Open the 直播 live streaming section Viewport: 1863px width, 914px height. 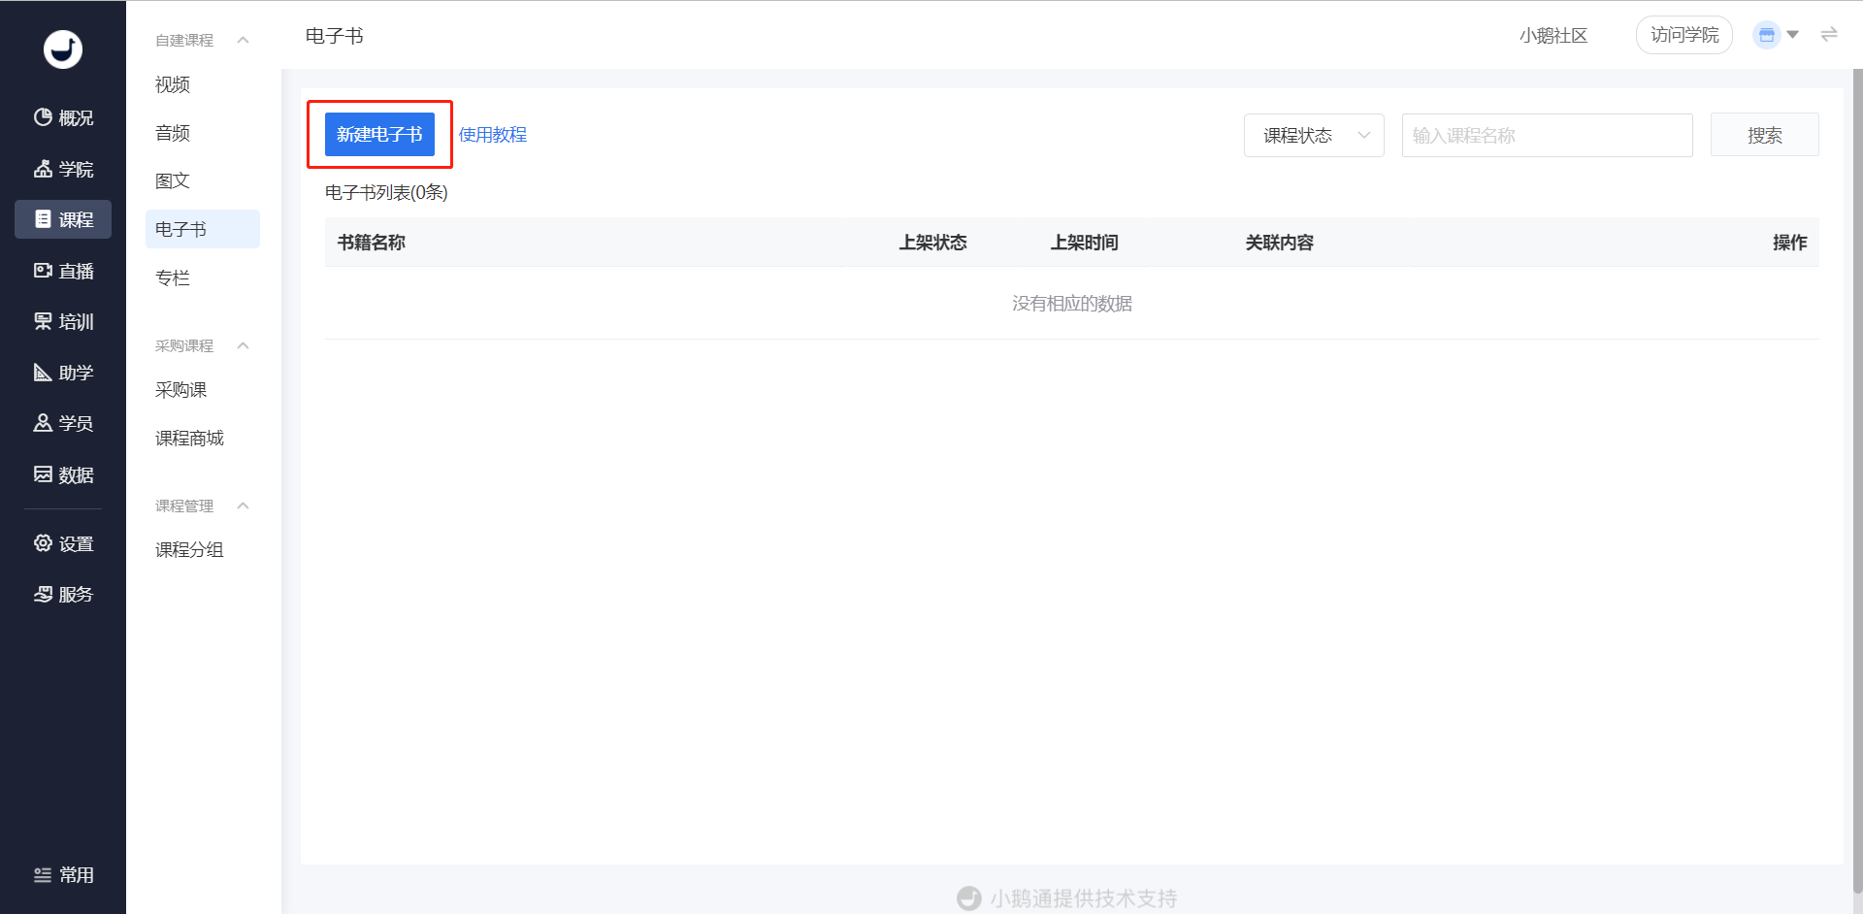click(63, 272)
